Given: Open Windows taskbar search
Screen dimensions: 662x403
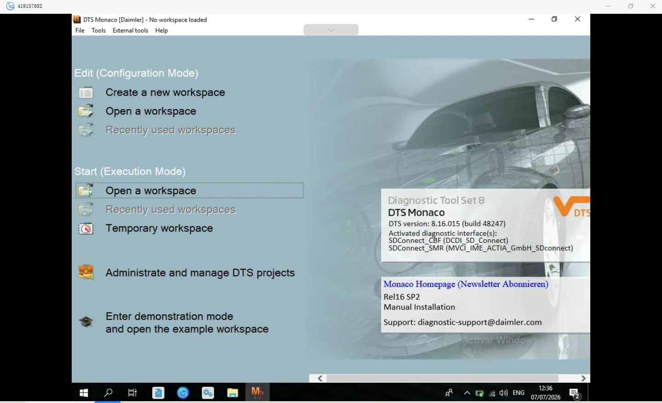Looking at the screenshot, I should point(108,393).
